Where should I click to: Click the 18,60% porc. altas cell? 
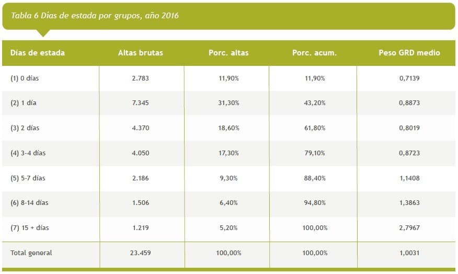pyautogui.click(x=227, y=128)
